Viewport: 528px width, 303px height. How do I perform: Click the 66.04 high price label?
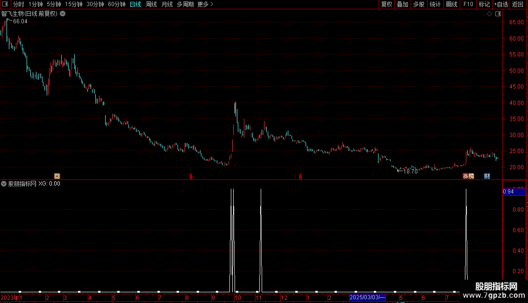pyautogui.click(x=20, y=21)
